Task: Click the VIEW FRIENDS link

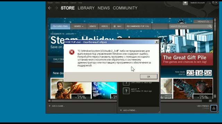Action: 203,106
